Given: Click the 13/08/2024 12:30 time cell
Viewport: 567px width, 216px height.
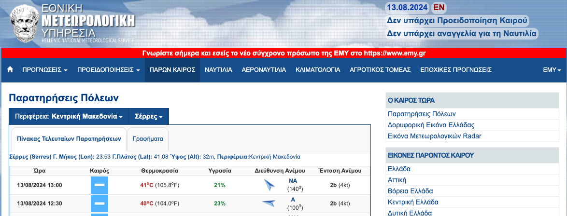Looking at the screenshot, I should (40, 203).
